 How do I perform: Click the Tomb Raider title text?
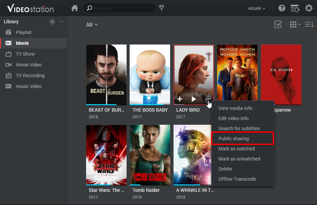tap(146, 190)
